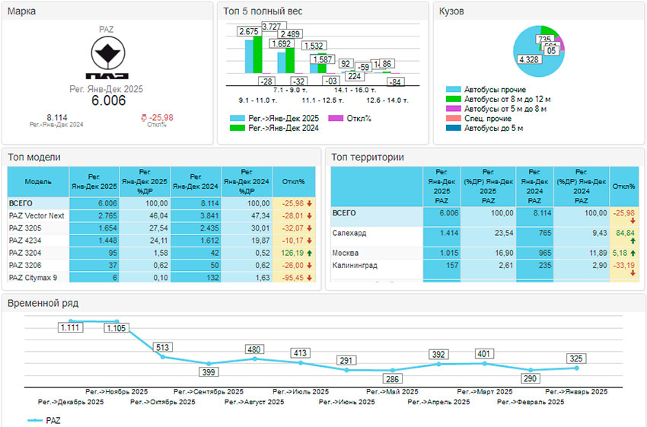Toggle the PAZ series in timeline legend
This screenshot has width=647, height=427.
click(44, 419)
